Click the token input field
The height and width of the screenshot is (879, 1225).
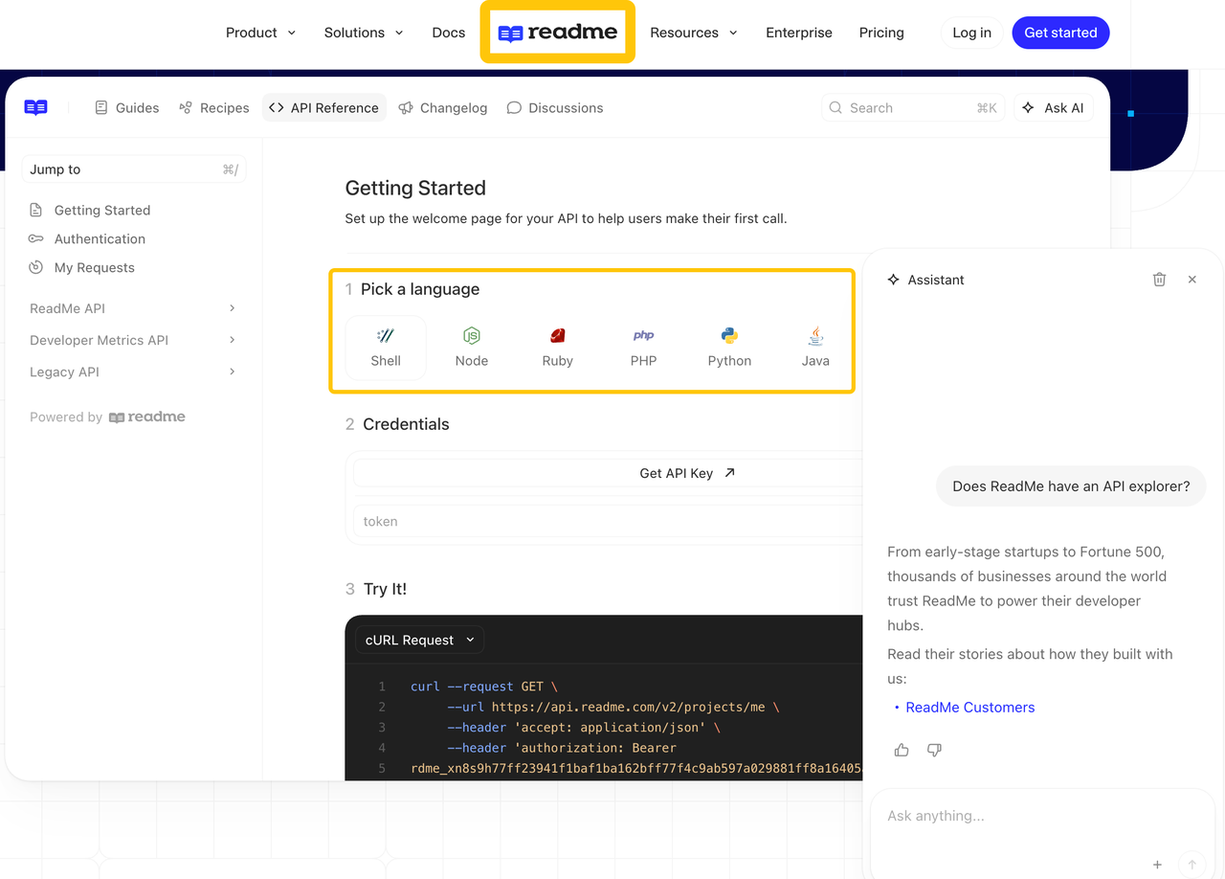[x=608, y=522]
